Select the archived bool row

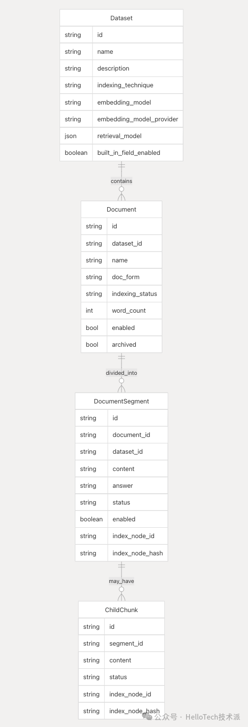point(122,344)
